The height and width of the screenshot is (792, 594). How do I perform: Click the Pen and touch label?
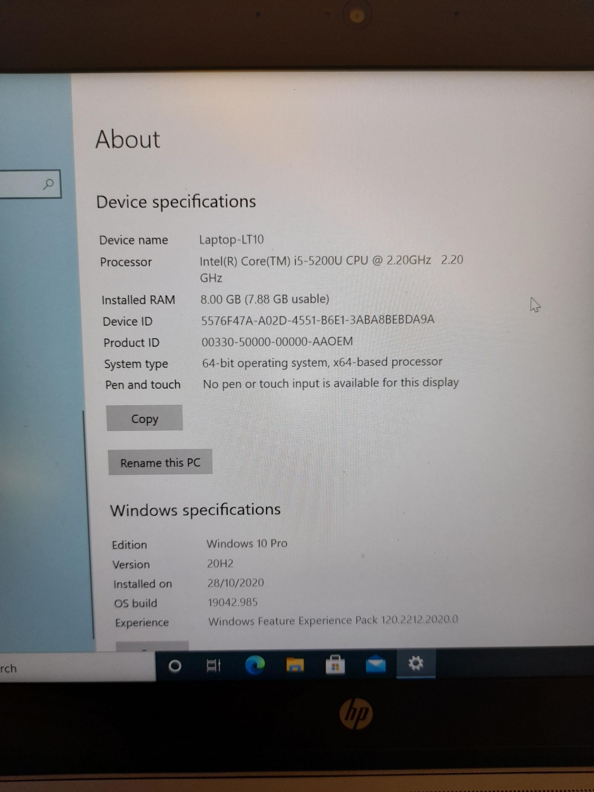point(143,385)
